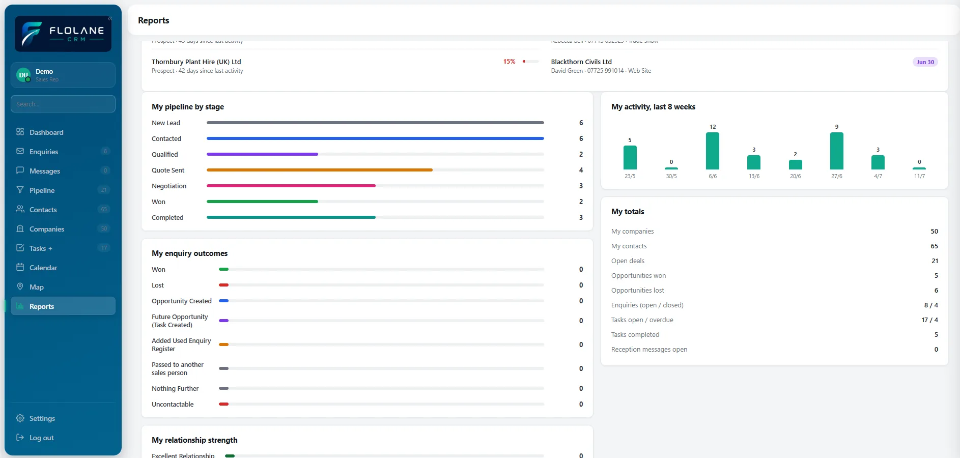960x458 pixels.
Task: Go to Tasks + in sidebar
Action: [63, 248]
